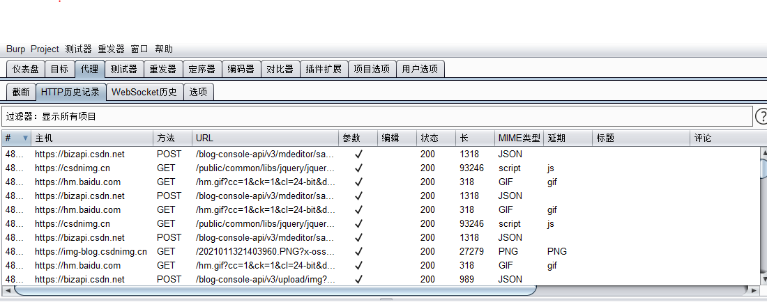
Task: Click panel splitter handle below table
Action: click(x=386, y=299)
